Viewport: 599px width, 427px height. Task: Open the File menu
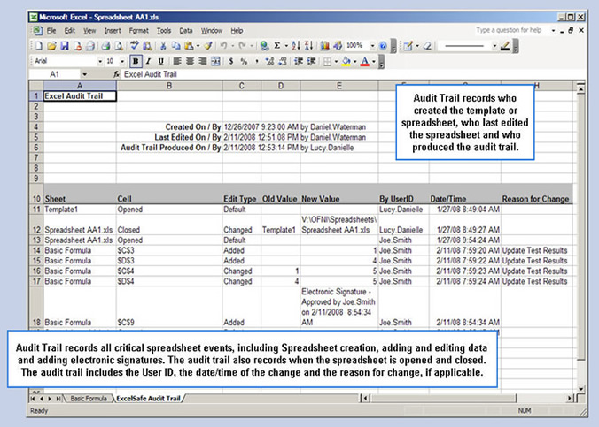coord(51,31)
